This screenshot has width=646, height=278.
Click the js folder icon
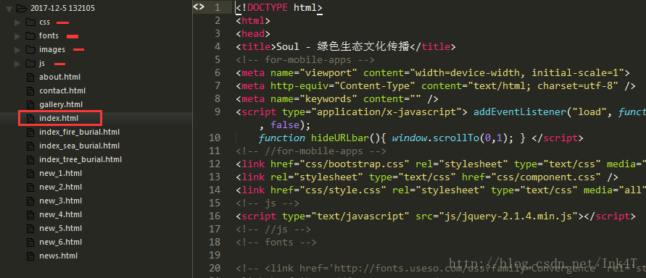click(x=30, y=63)
